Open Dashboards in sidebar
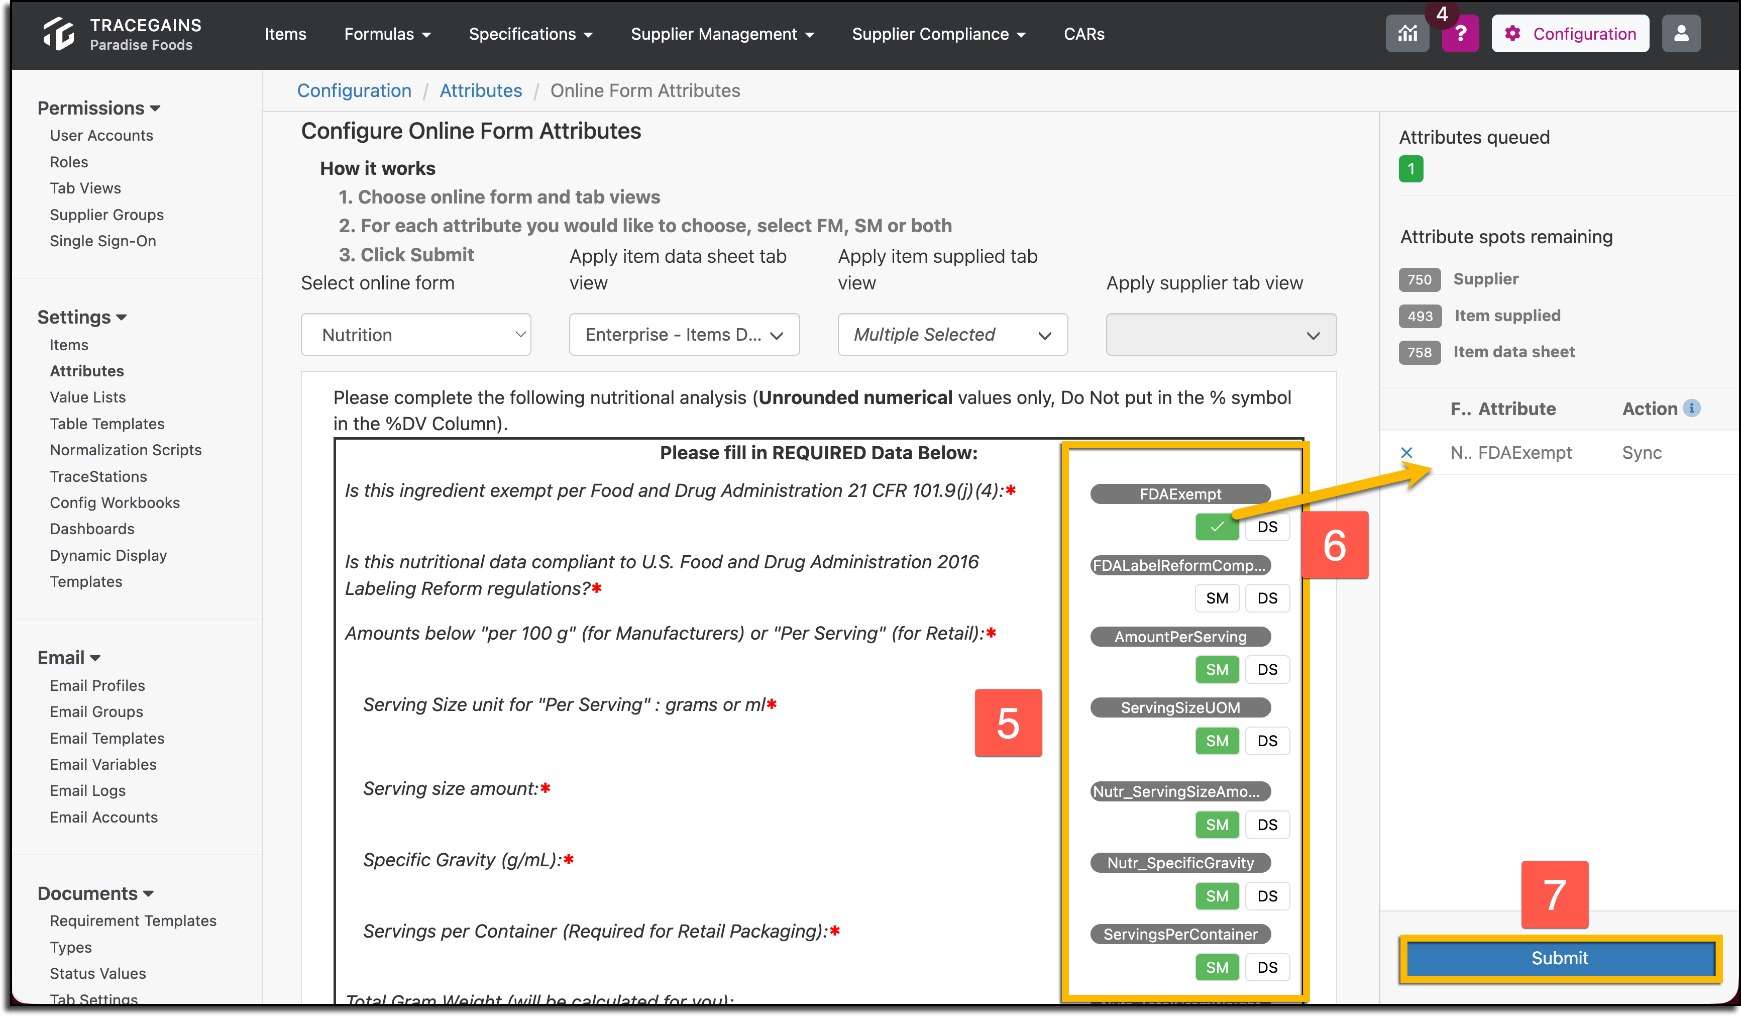 (x=92, y=529)
